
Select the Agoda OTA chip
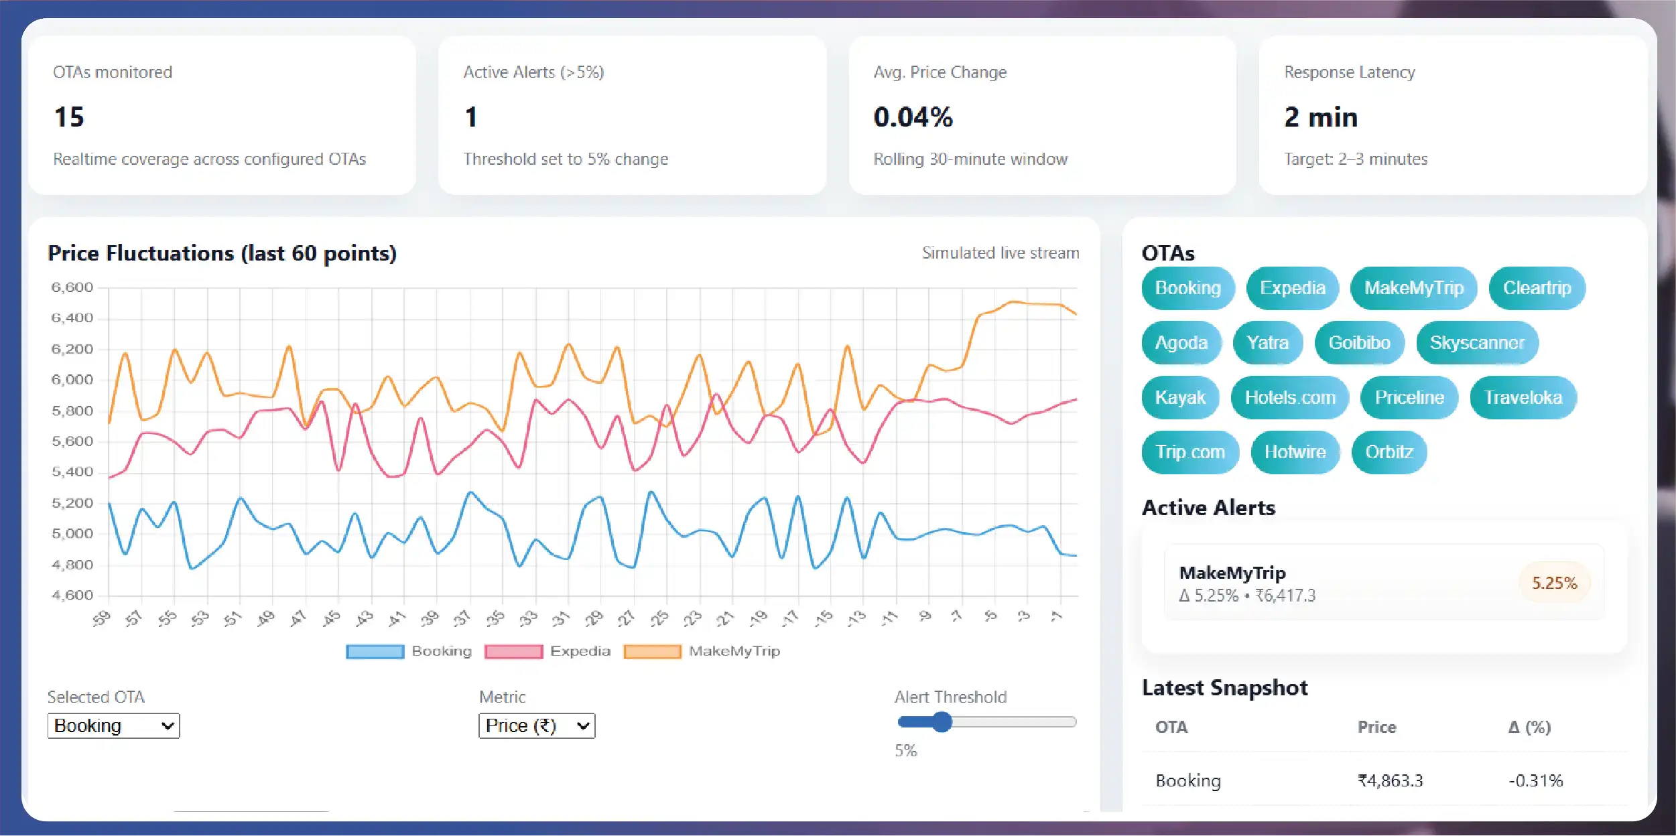[x=1181, y=343]
